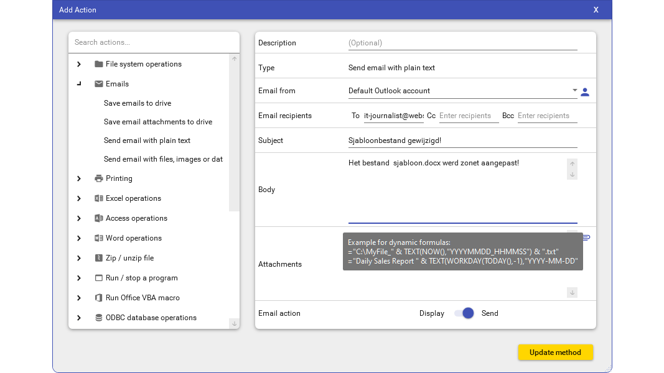Image resolution: width=664 pixels, height=373 pixels.
Task: Click the Search actions field
Action: point(154,42)
